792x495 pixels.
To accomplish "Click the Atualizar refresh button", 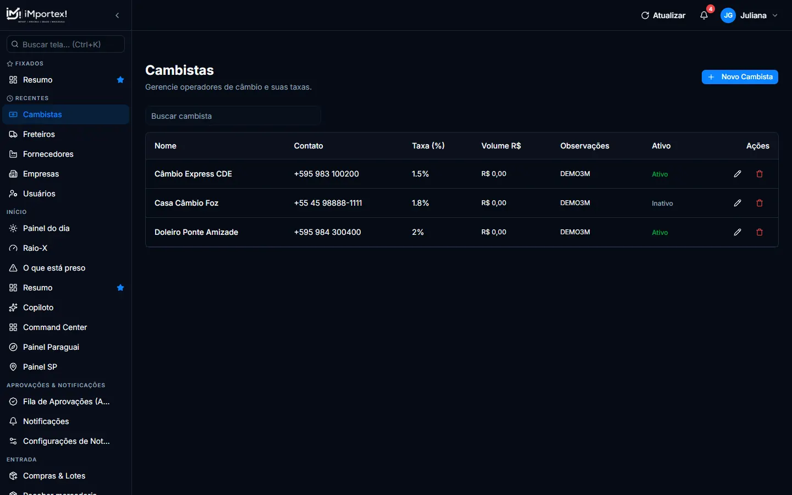I will coord(663,15).
